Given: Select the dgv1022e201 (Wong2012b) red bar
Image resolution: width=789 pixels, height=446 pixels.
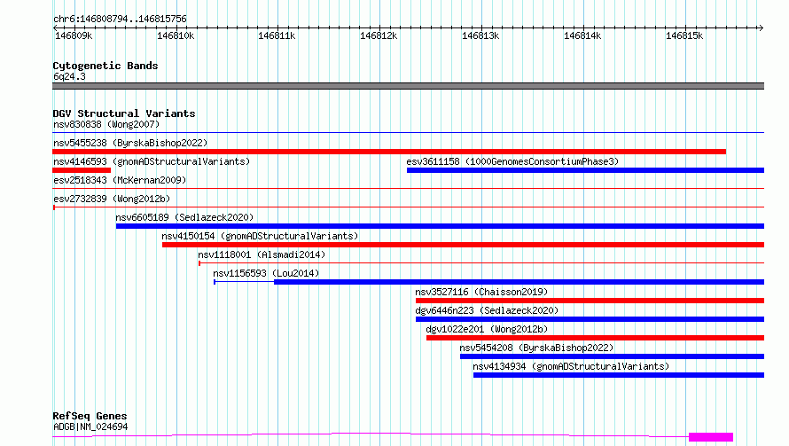Looking at the screenshot, I should point(595,338).
